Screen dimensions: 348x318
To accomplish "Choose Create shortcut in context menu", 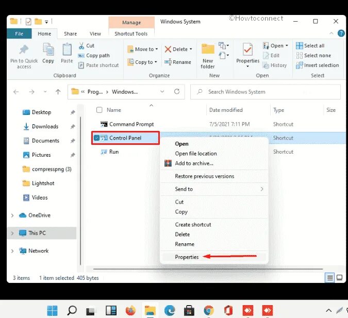I will coord(214,225).
